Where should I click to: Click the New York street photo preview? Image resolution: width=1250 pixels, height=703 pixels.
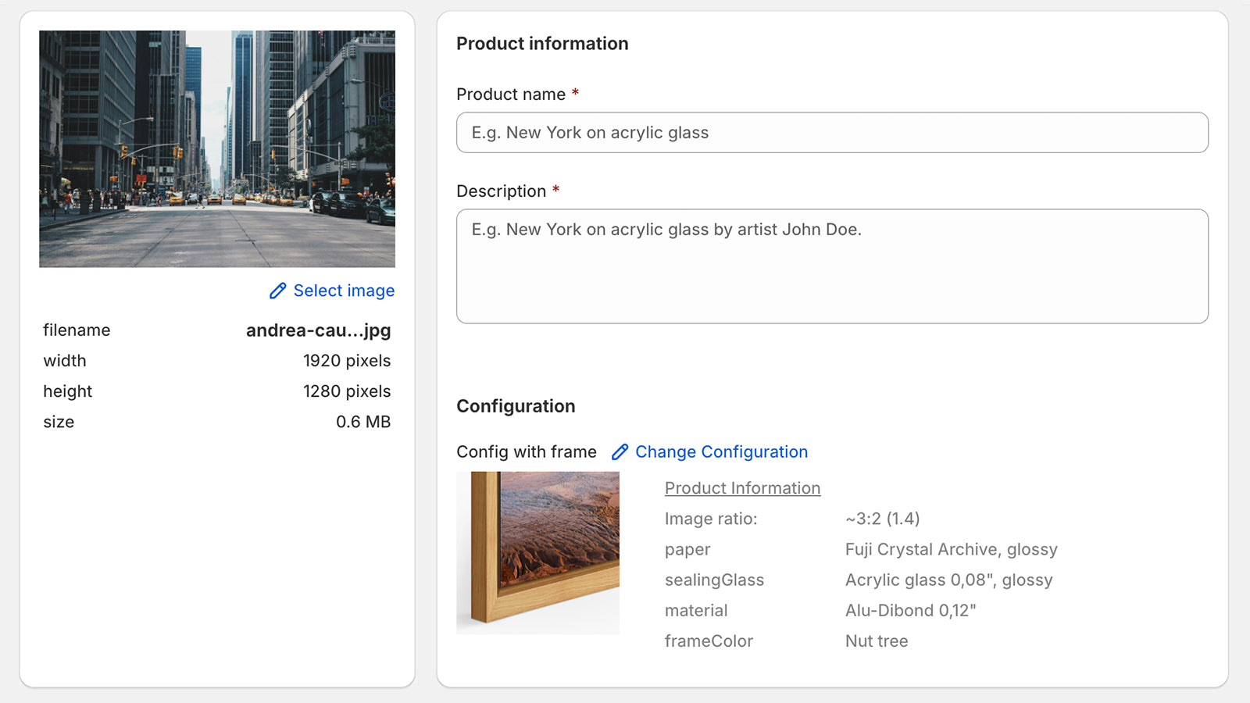click(217, 148)
